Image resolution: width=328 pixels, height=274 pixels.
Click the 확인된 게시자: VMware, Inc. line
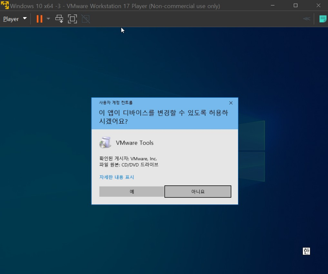[x=128, y=158]
